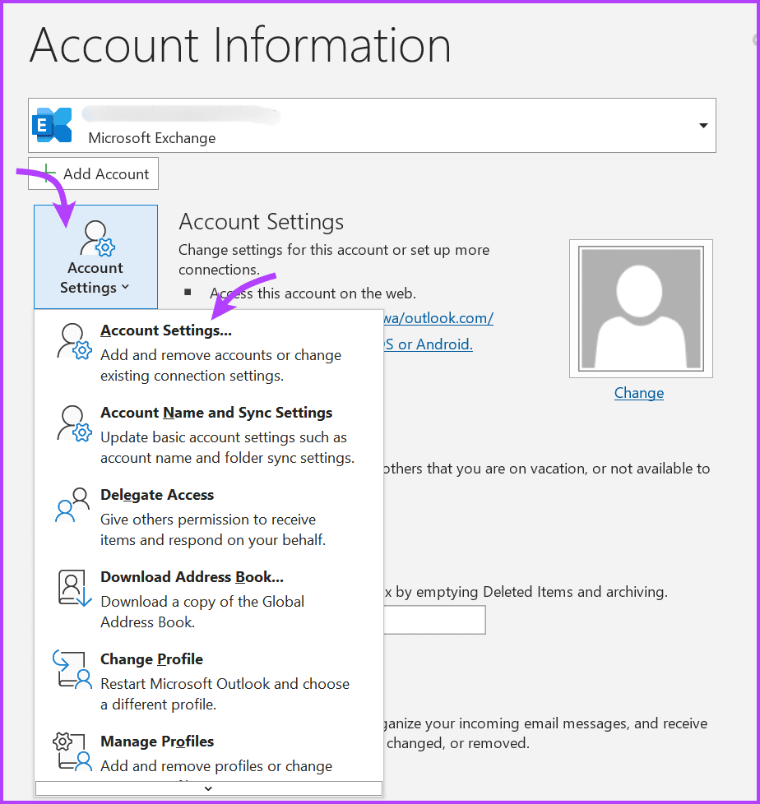The image size is (760, 804).
Task: Expand the menu with the bottom chevron
Action: 208,788
